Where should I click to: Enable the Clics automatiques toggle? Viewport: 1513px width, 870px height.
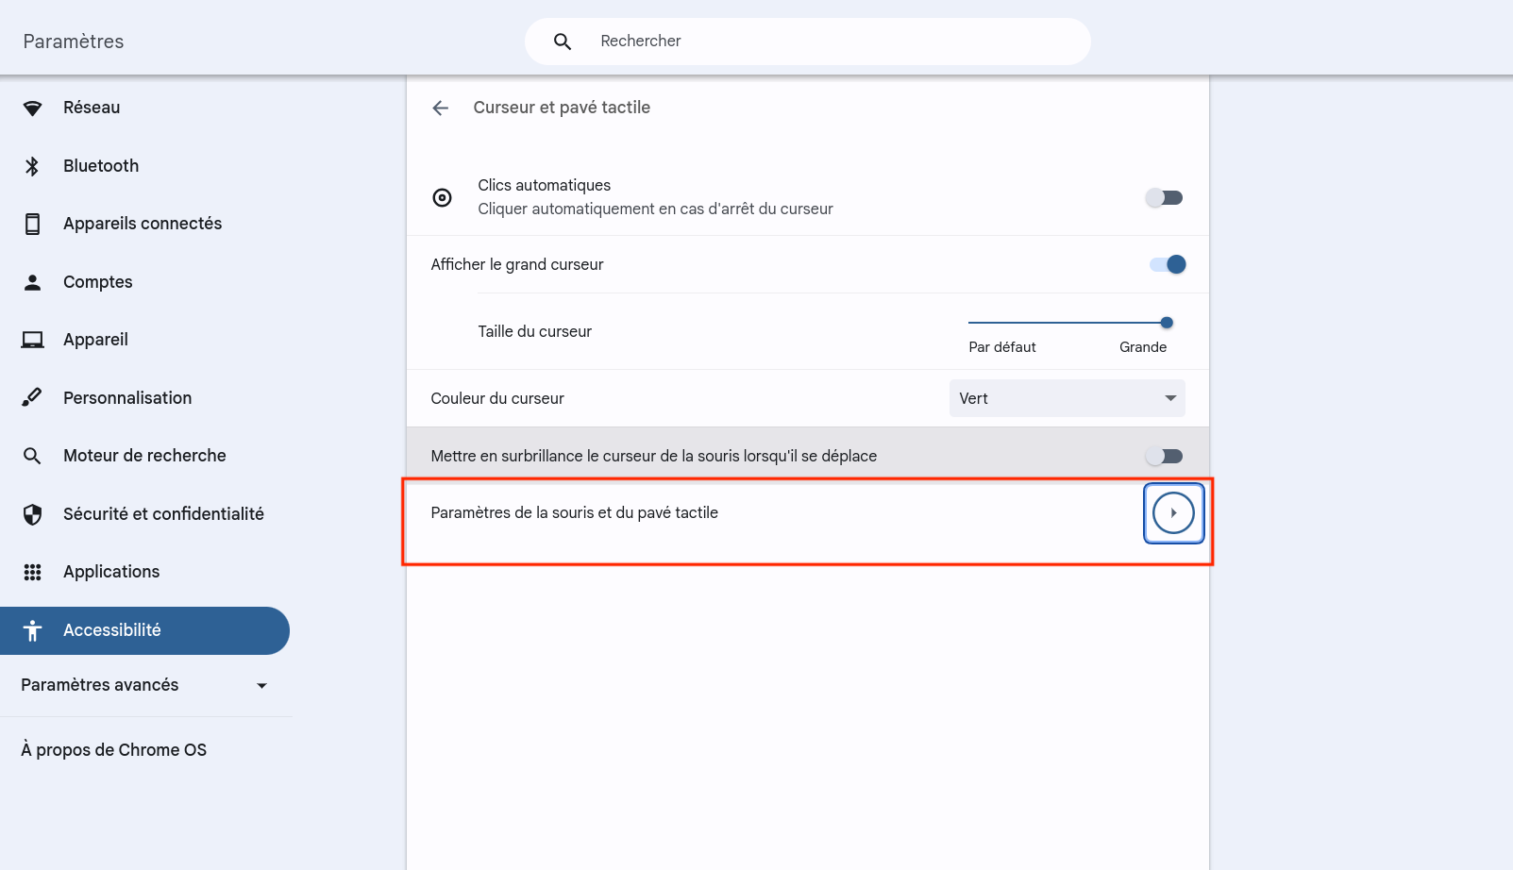(1164, 197)
